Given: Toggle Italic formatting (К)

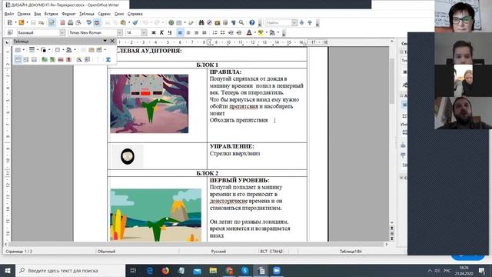Looking at the screenshot, I should (x=161, y=32).
